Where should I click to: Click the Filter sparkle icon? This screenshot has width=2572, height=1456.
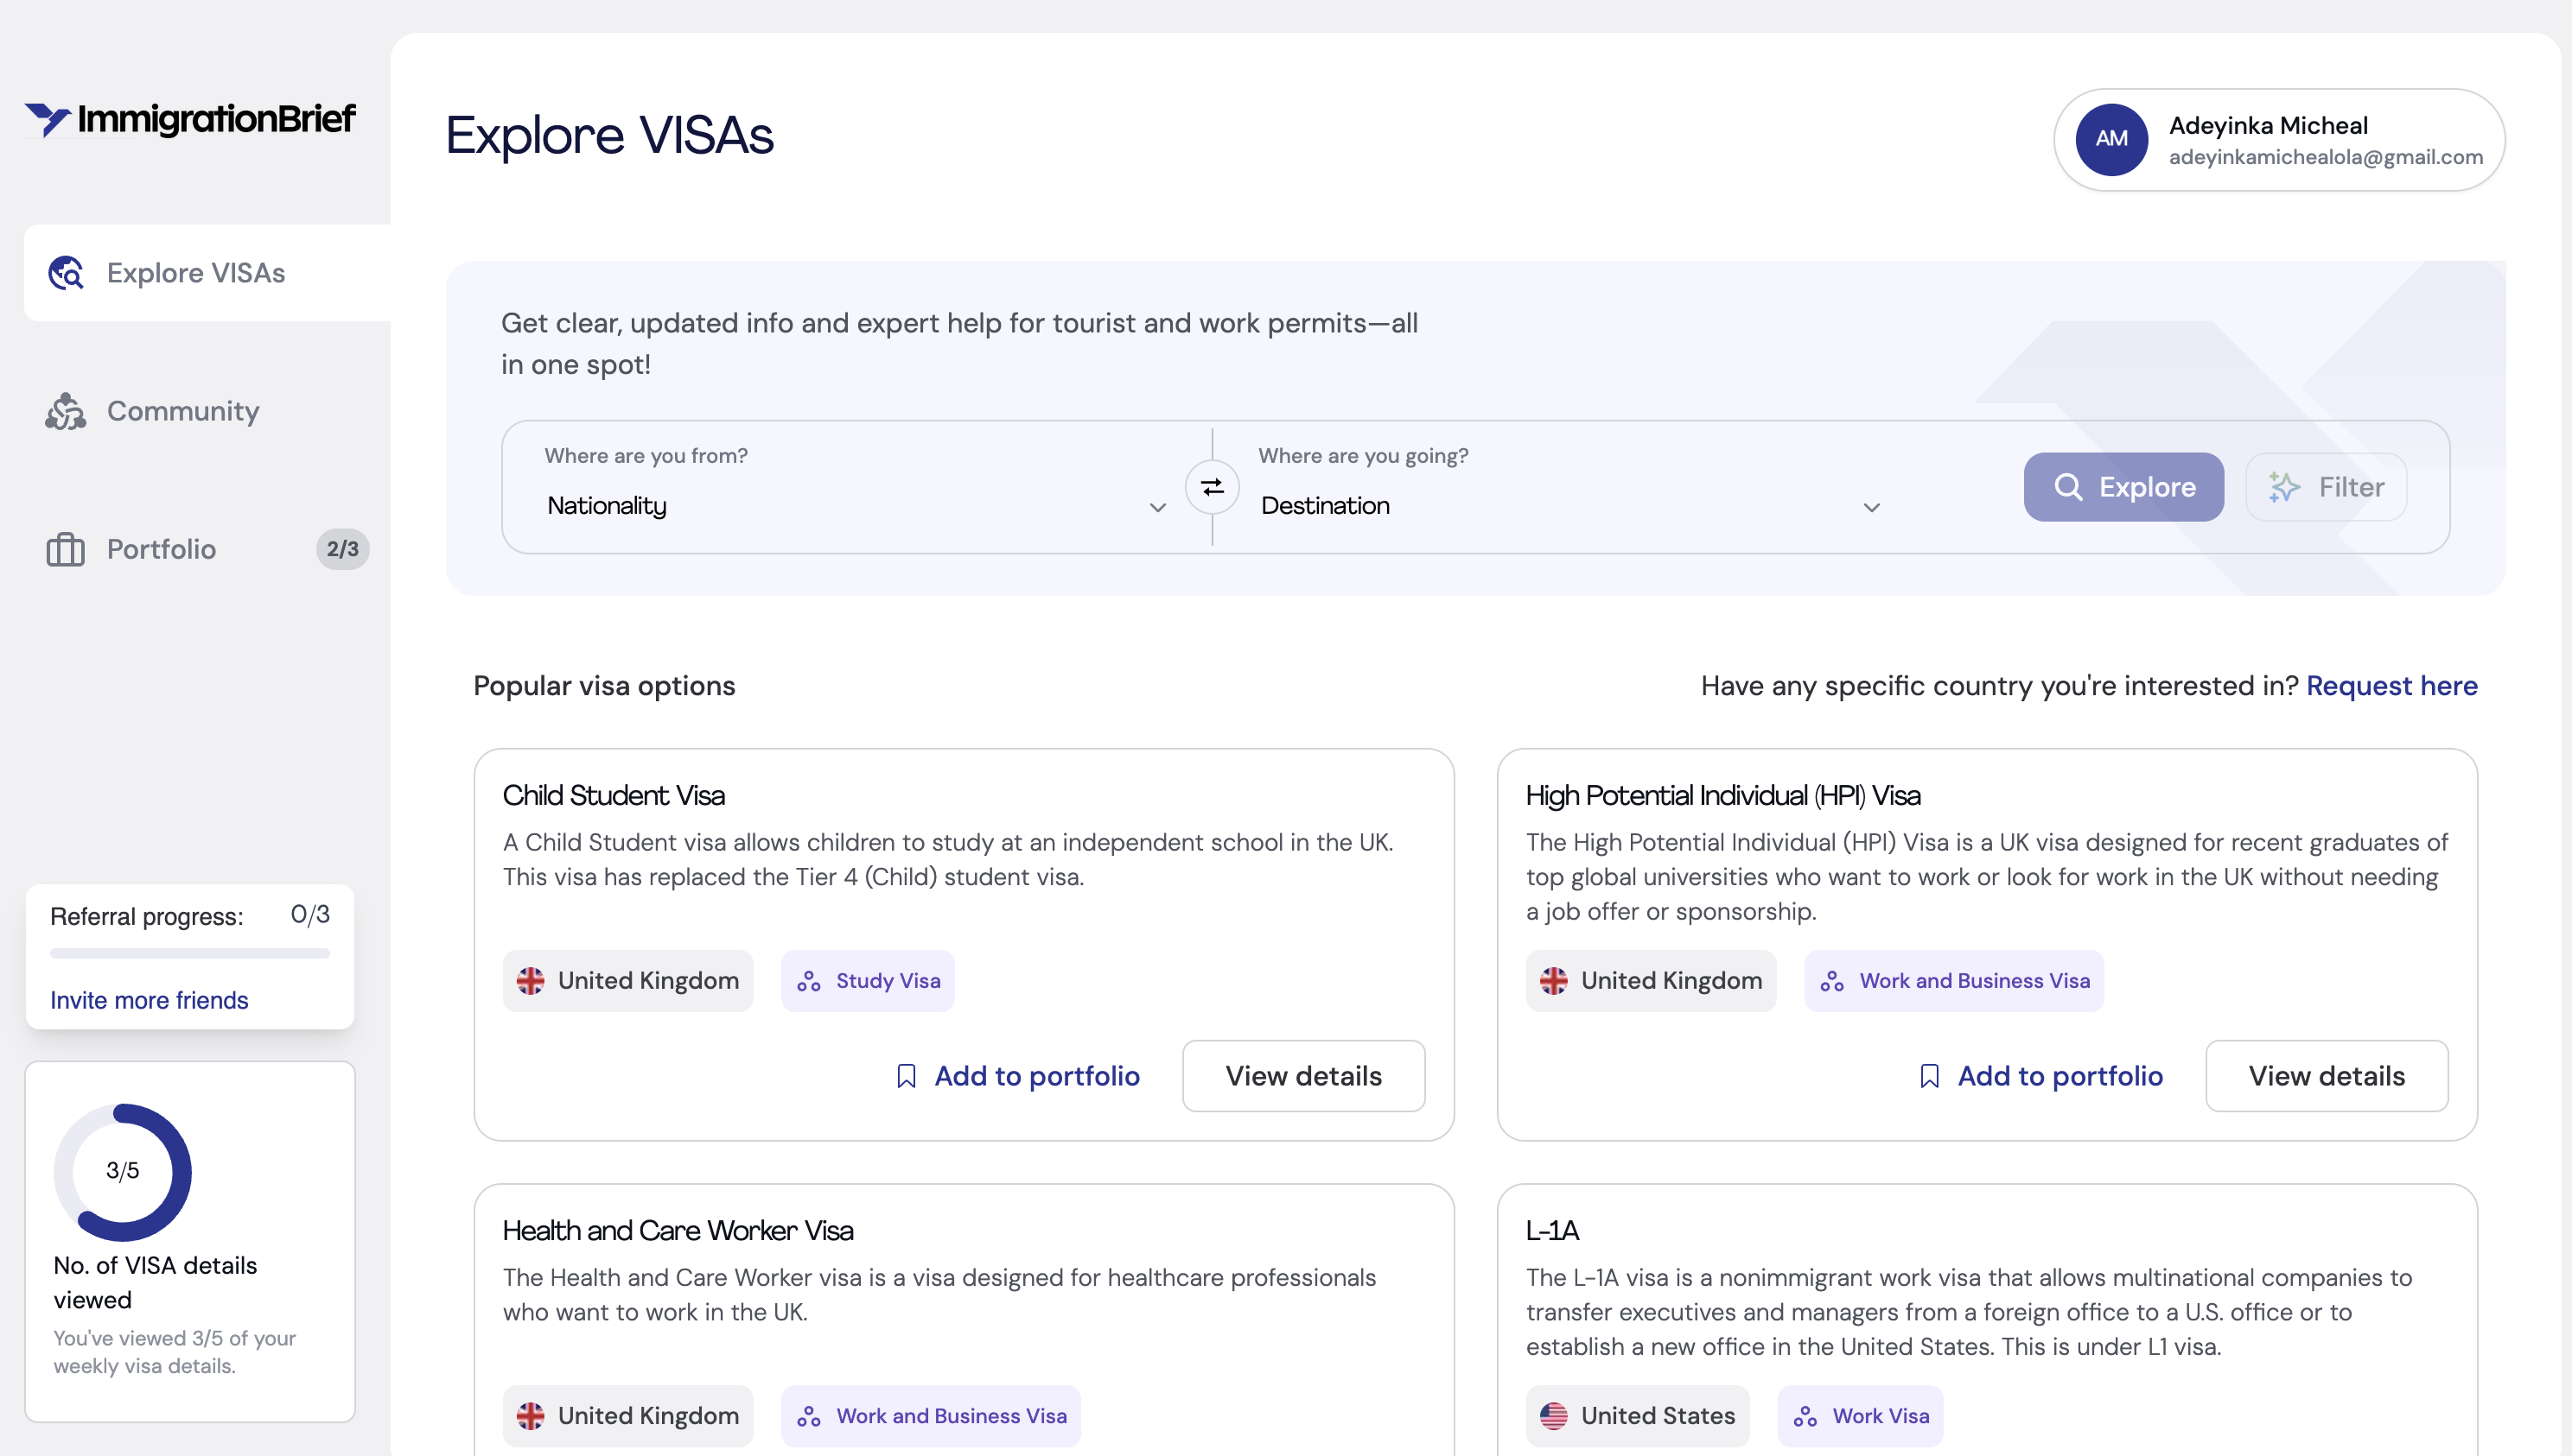pyautogui.click(x=2284, y=487)
